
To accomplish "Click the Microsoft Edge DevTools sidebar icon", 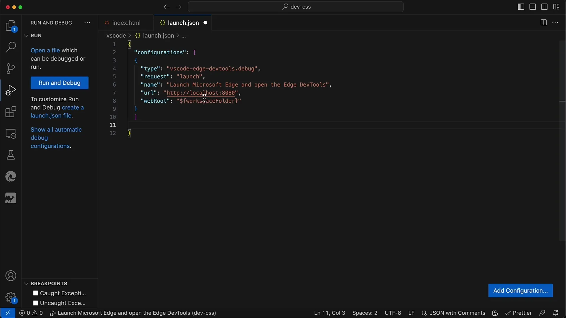I will coord(11,176).
